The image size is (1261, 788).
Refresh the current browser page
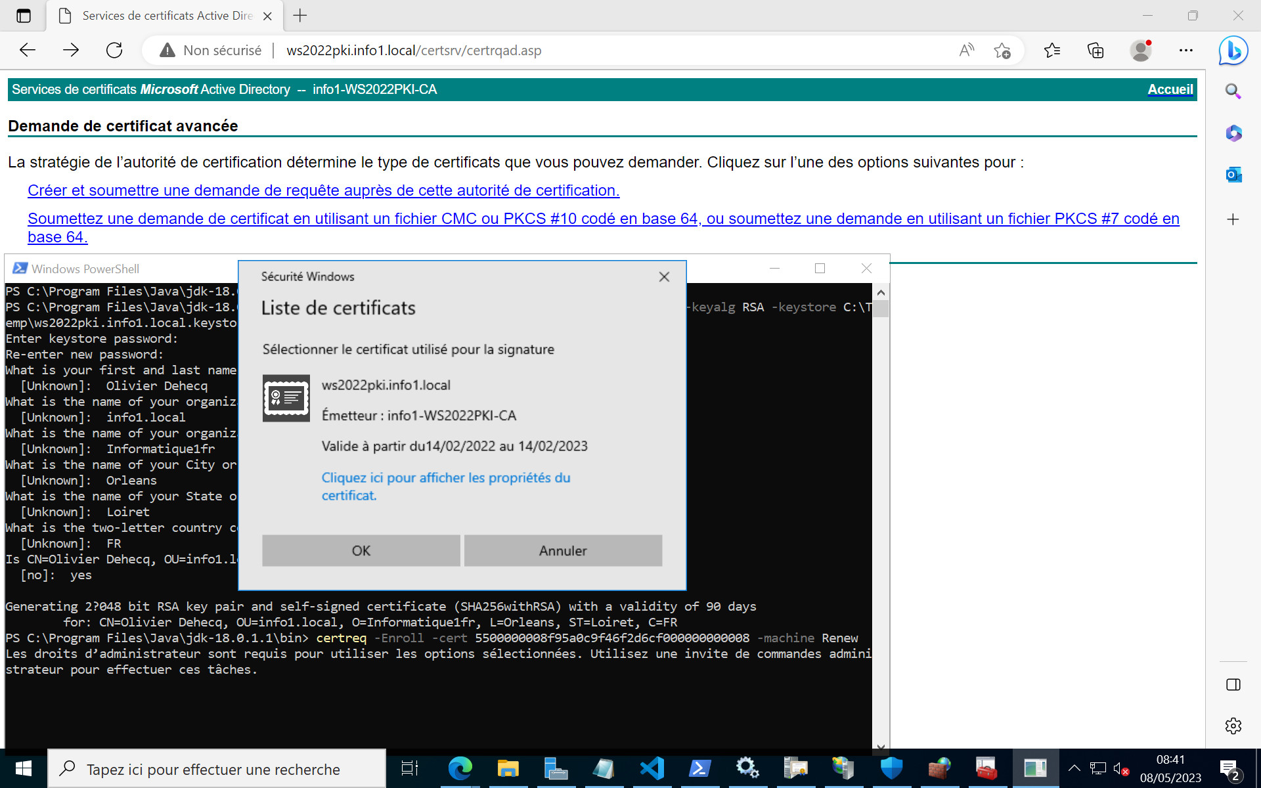pos(114,51)
